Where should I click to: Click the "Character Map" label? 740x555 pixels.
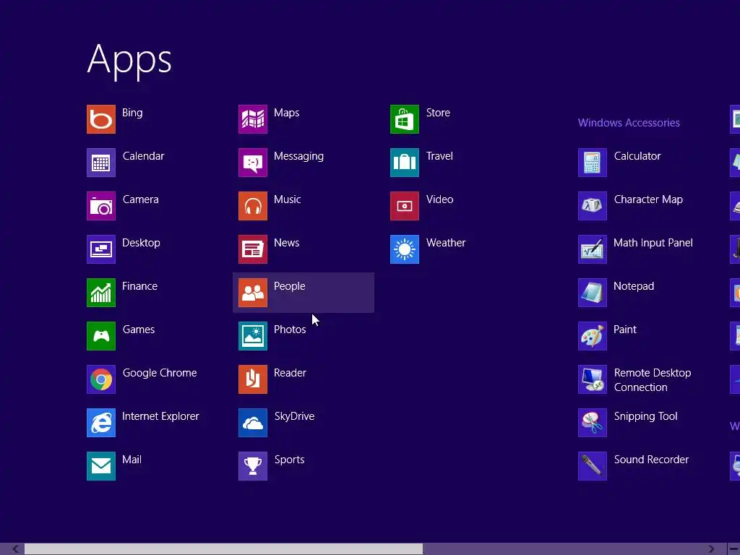(x=648, y=199)
